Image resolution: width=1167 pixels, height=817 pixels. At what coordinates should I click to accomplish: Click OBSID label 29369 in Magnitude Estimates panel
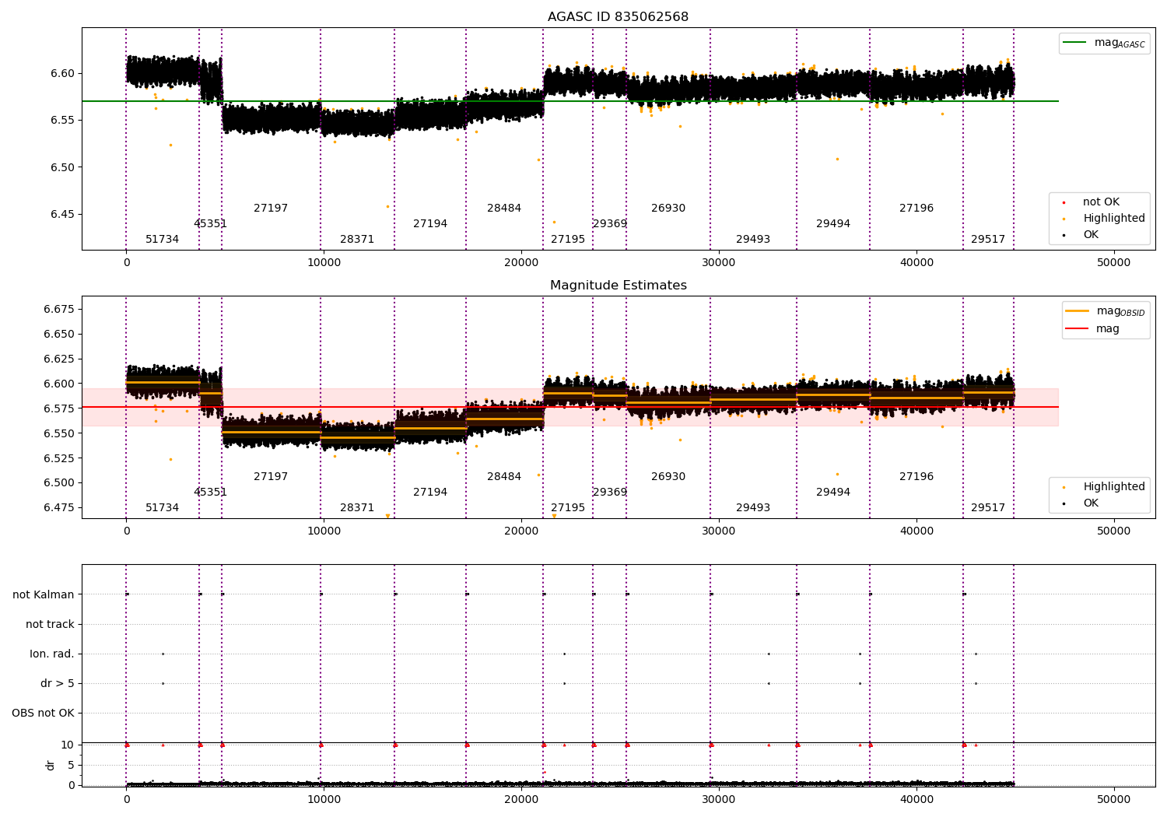click(x=610, y=493)
